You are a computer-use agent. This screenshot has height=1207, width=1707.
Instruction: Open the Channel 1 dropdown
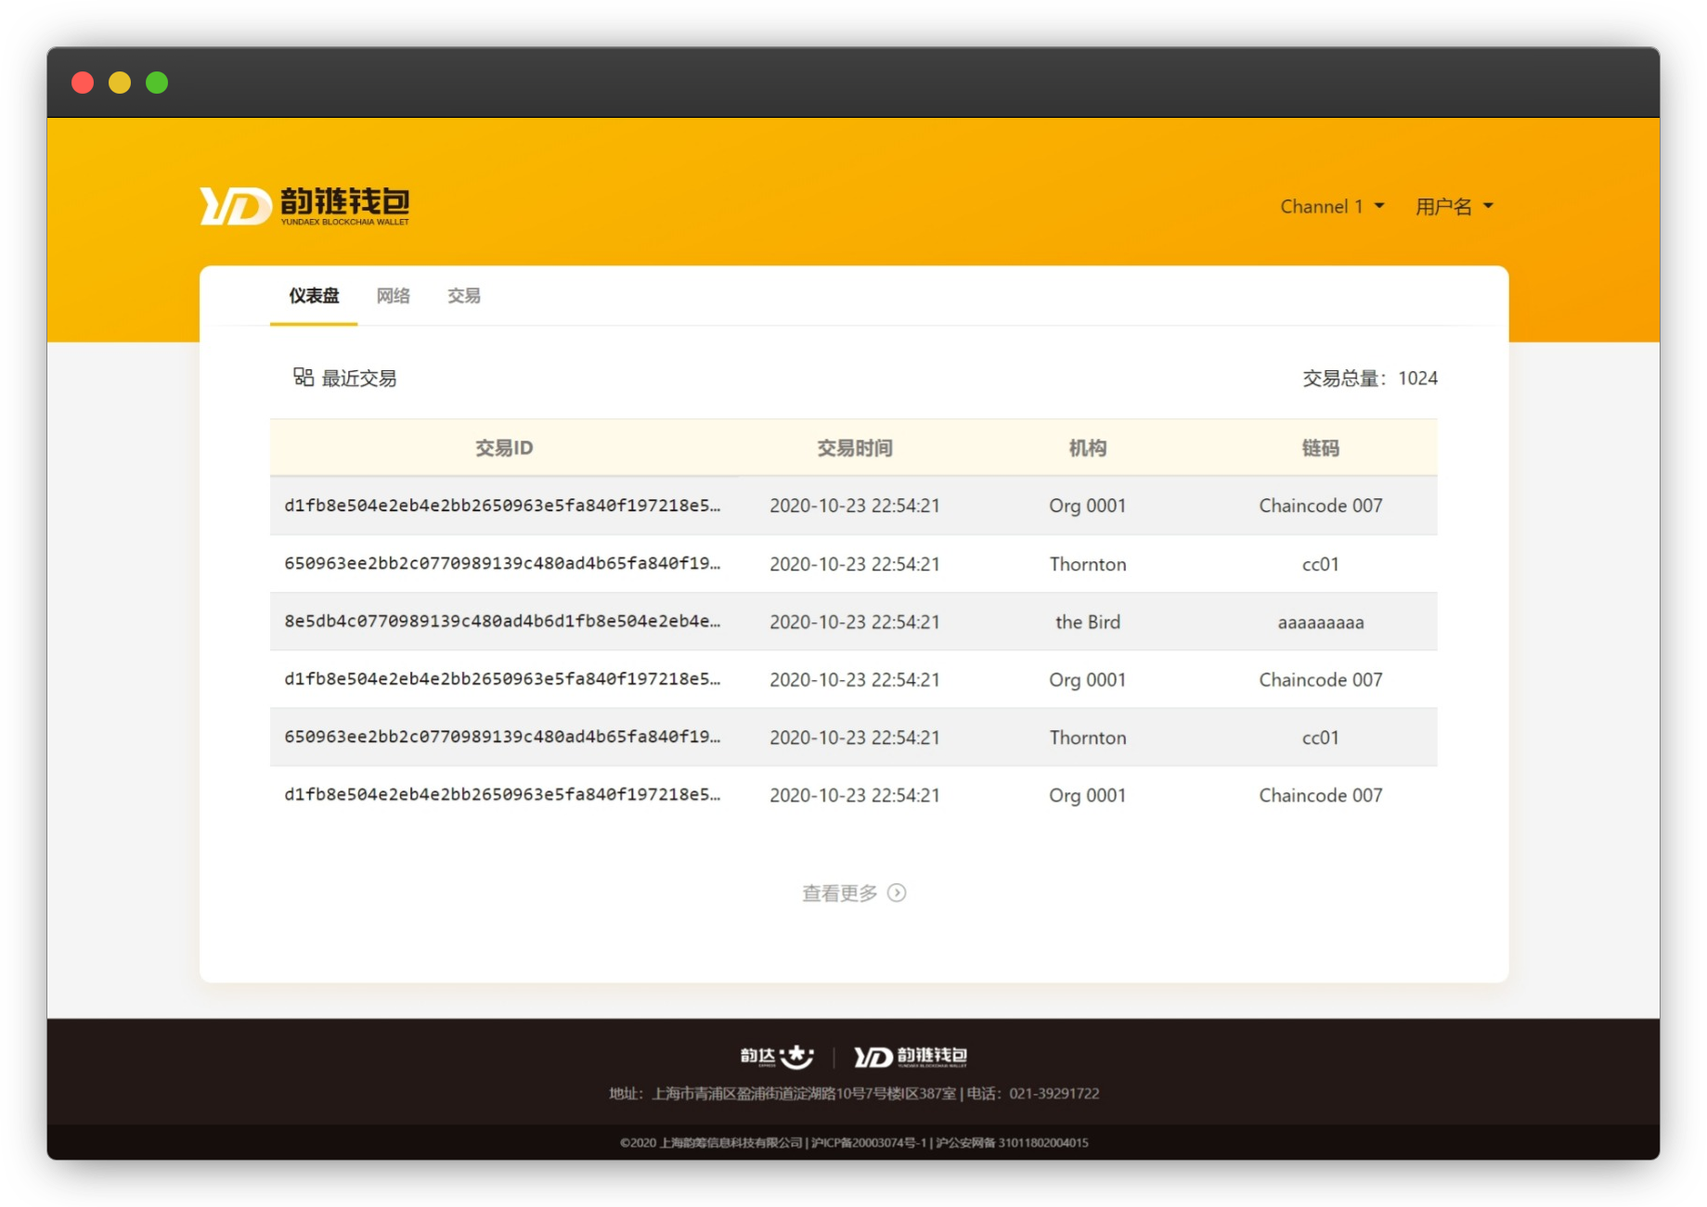1332,206
